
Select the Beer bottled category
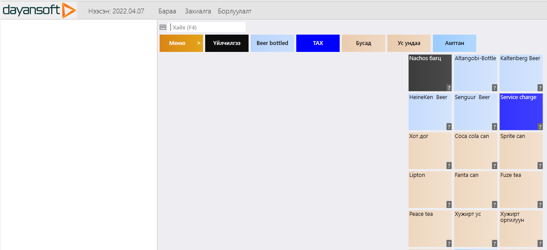coord(272,43)
